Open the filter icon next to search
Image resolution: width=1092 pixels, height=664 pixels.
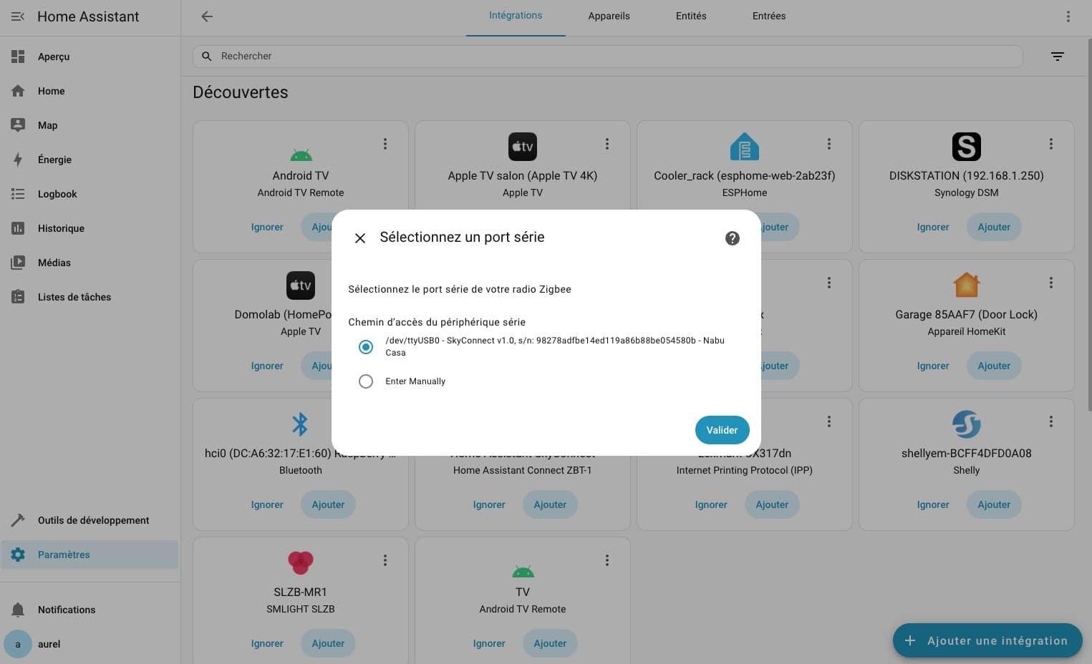point(1057,57)
